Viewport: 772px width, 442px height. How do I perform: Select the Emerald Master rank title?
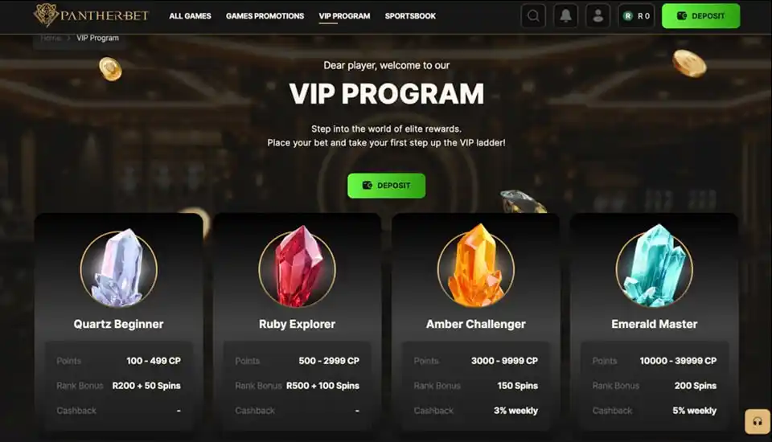pos(655,324)
